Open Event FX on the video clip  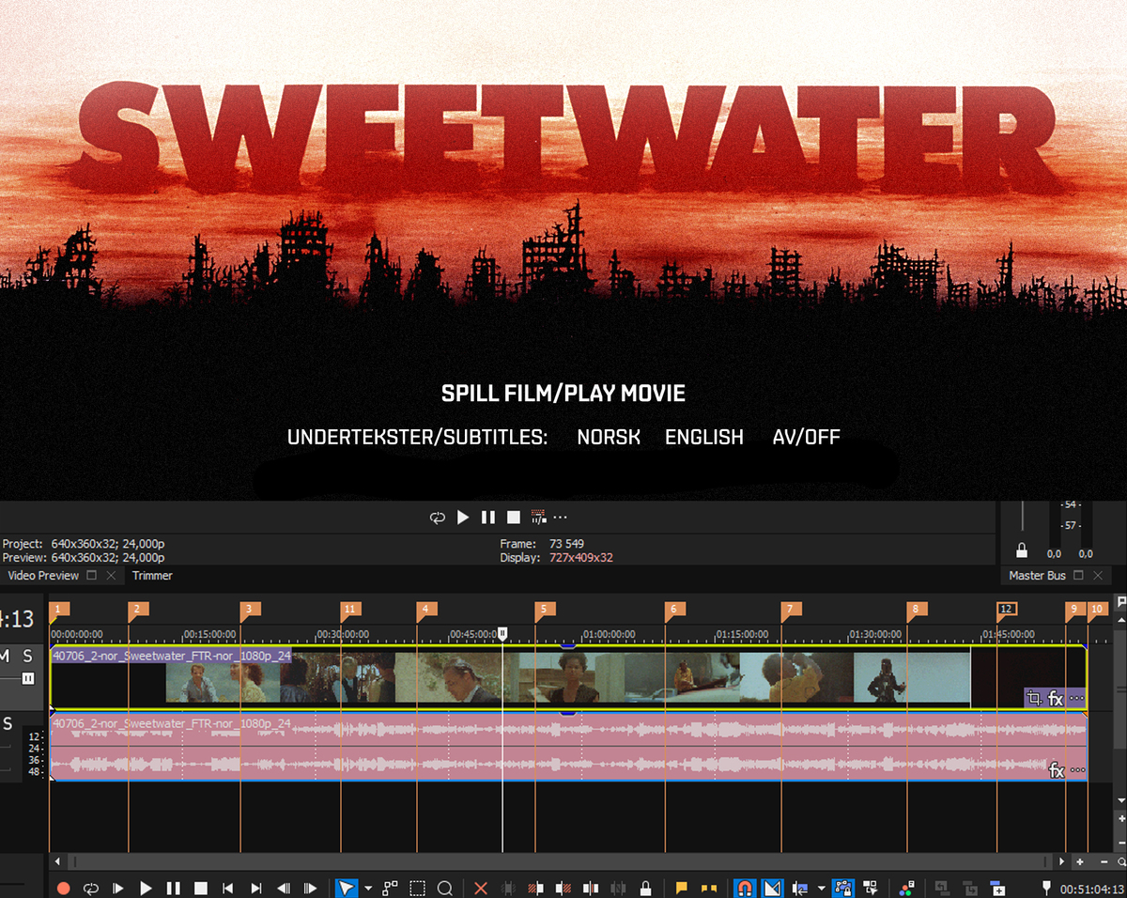[x=1056, y=698]
